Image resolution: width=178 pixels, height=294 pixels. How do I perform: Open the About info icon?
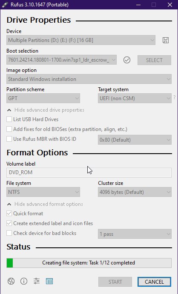coord(24,281)
